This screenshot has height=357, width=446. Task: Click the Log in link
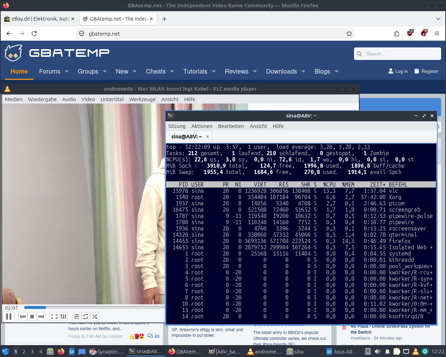398,71
